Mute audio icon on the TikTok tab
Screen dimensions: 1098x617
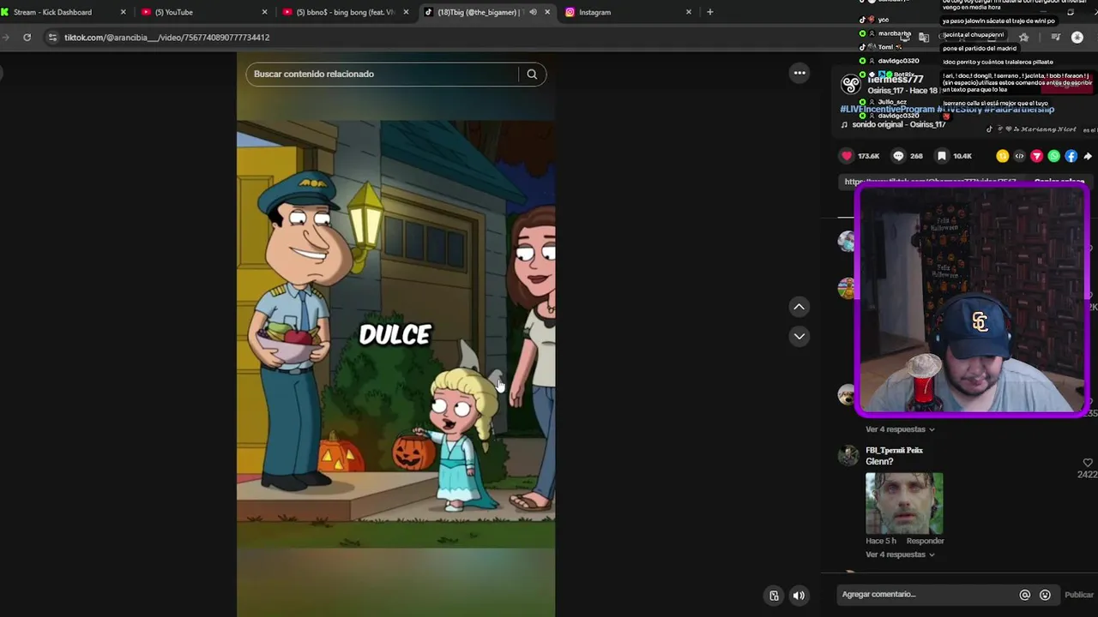pyautogui.click(x=533, y=12)
